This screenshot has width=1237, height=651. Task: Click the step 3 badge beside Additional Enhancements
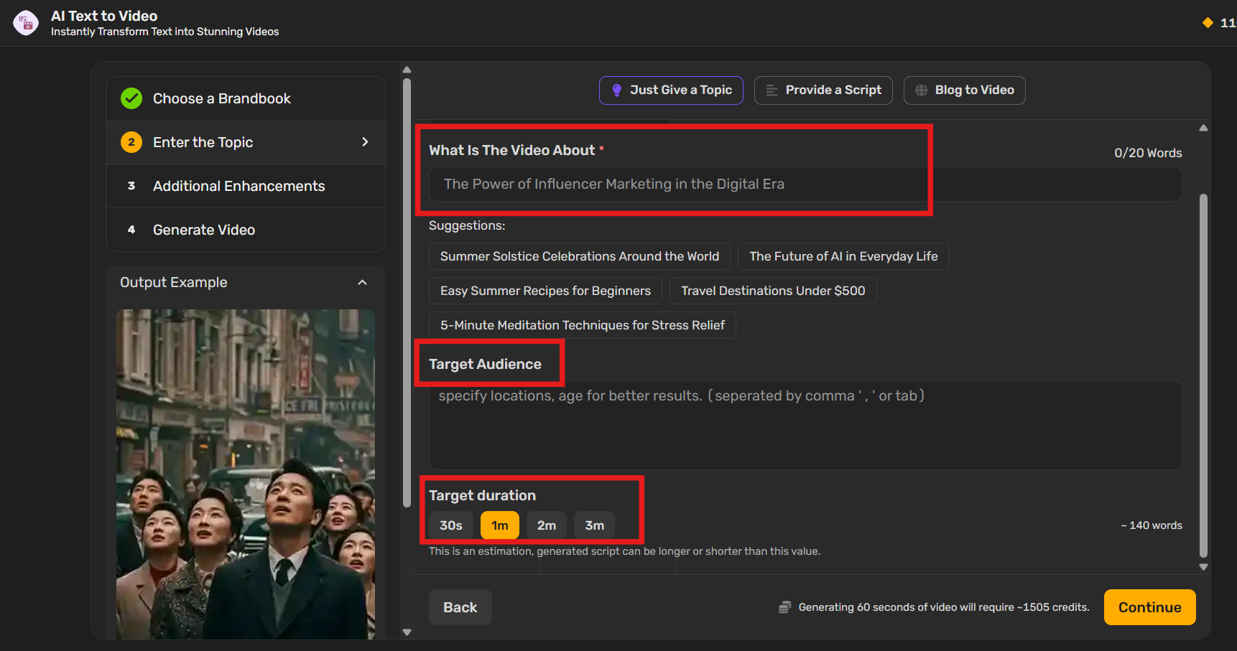[131, 186]
